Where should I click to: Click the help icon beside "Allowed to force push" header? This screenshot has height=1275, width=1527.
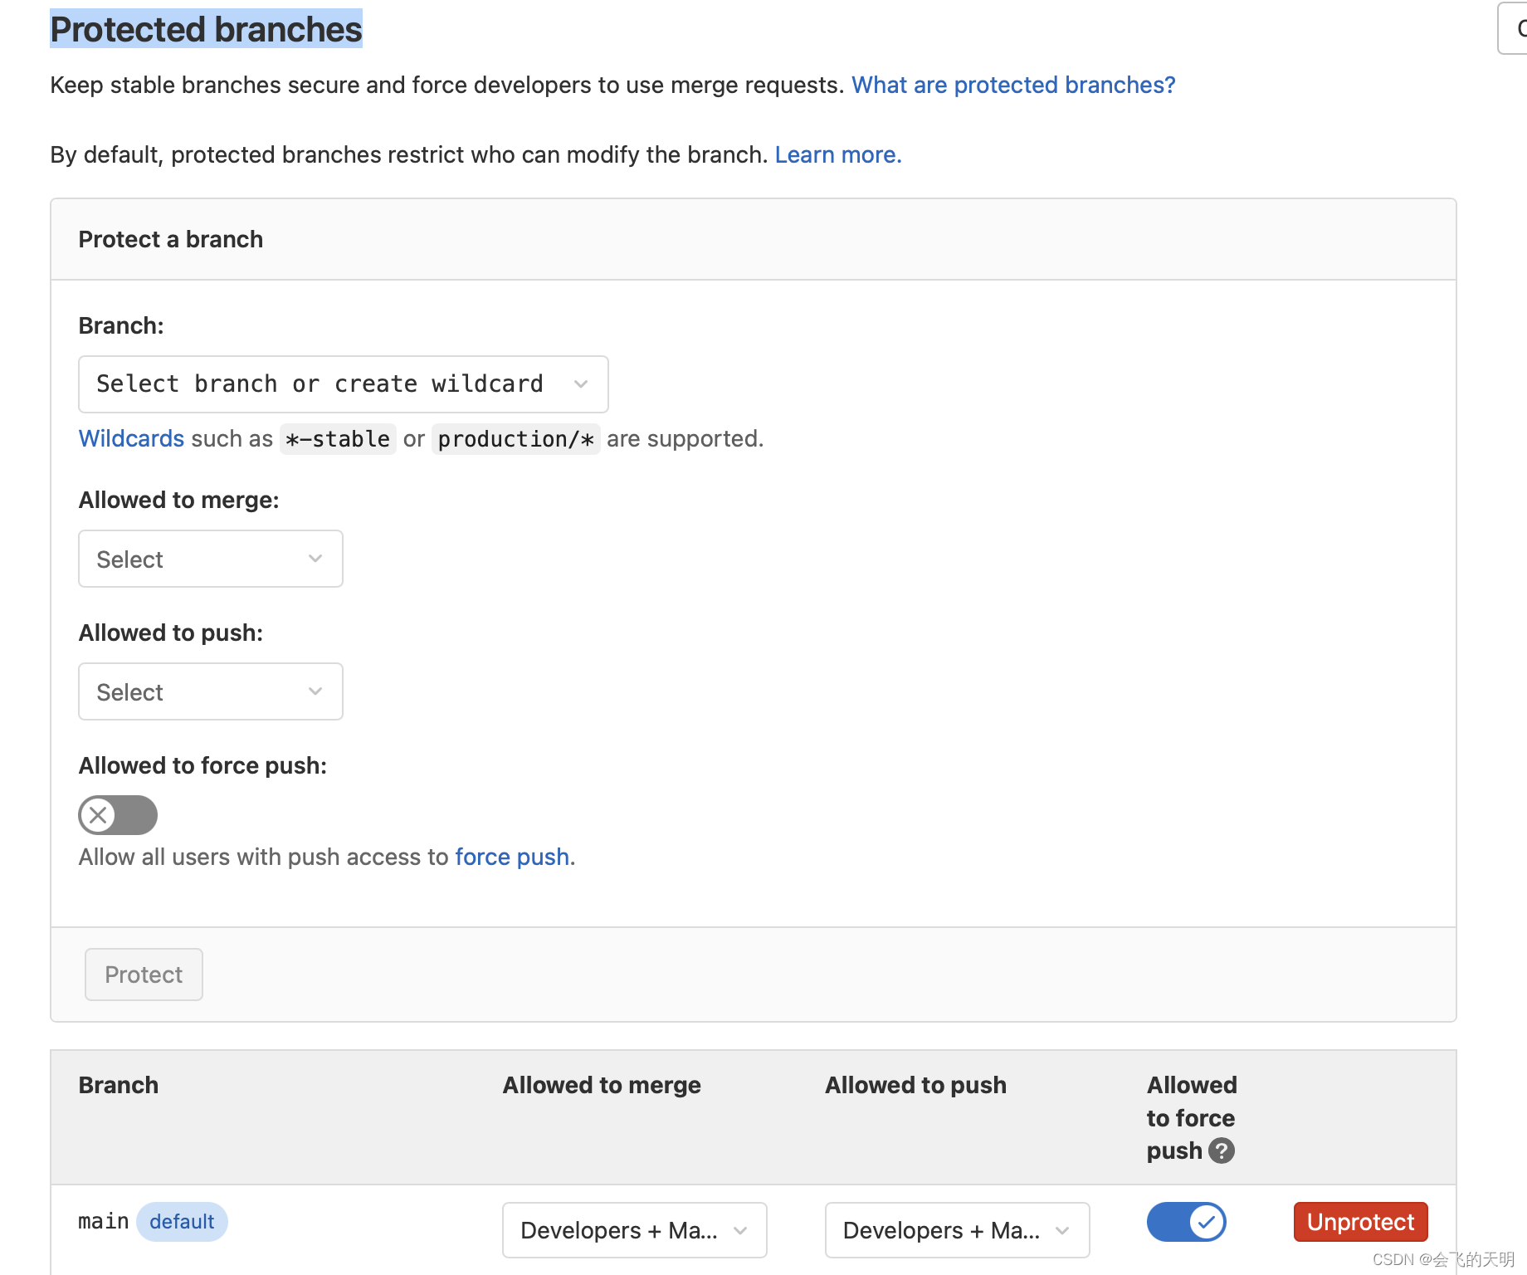[x=1220, y=1150]
